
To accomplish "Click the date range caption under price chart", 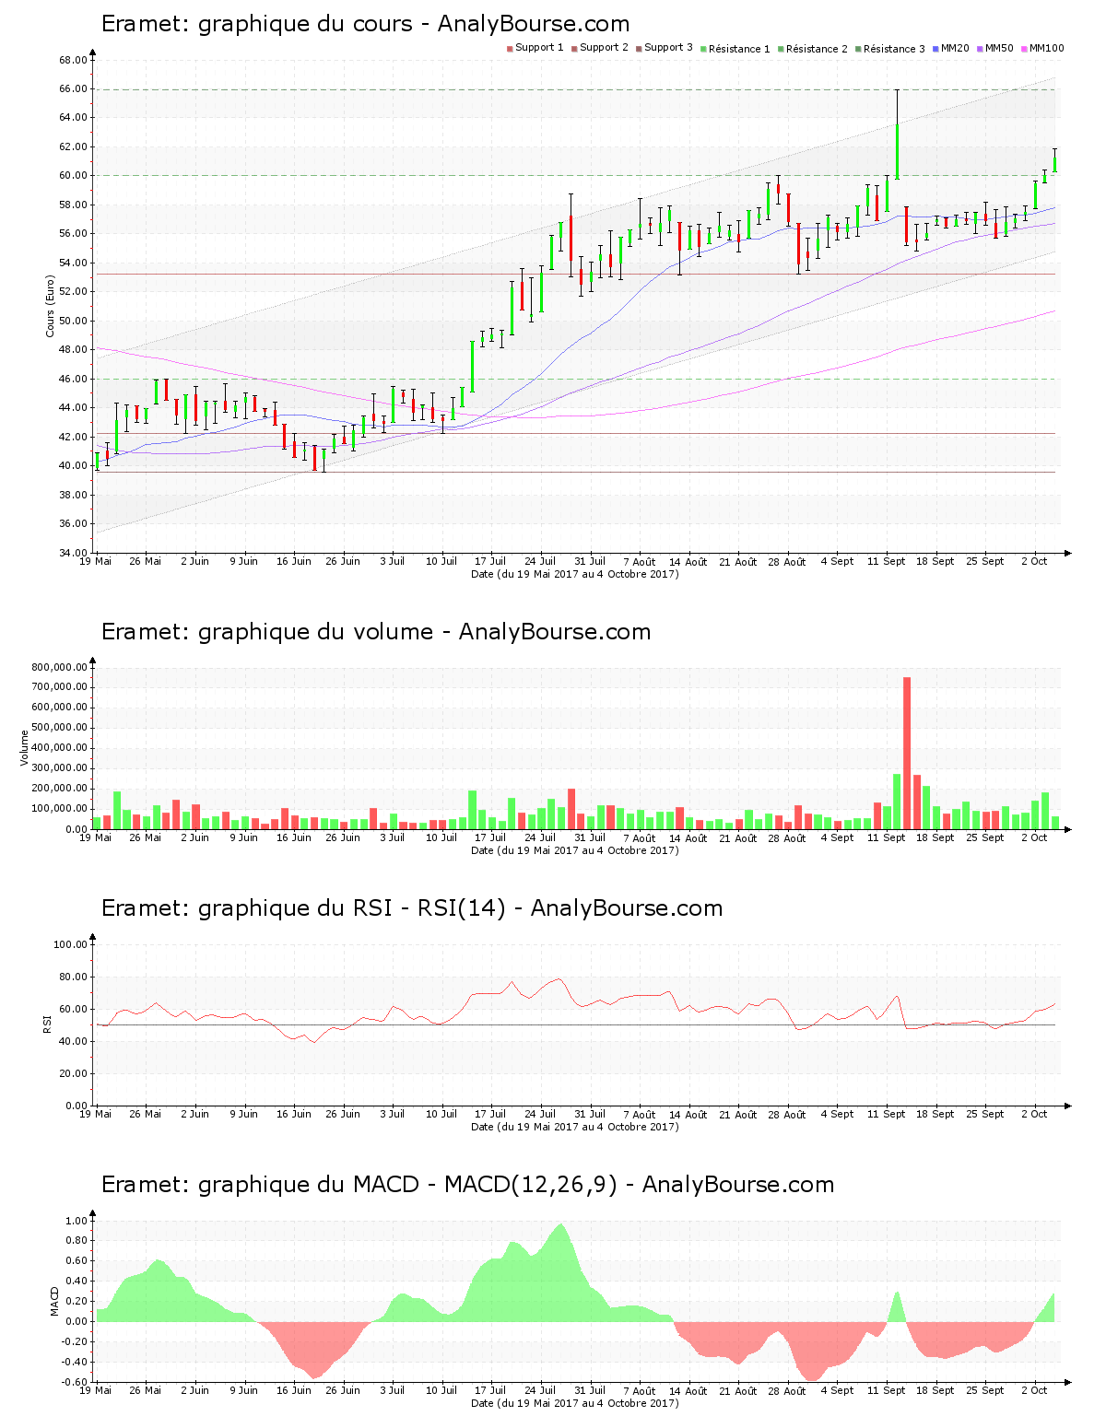I will (575, 574).
